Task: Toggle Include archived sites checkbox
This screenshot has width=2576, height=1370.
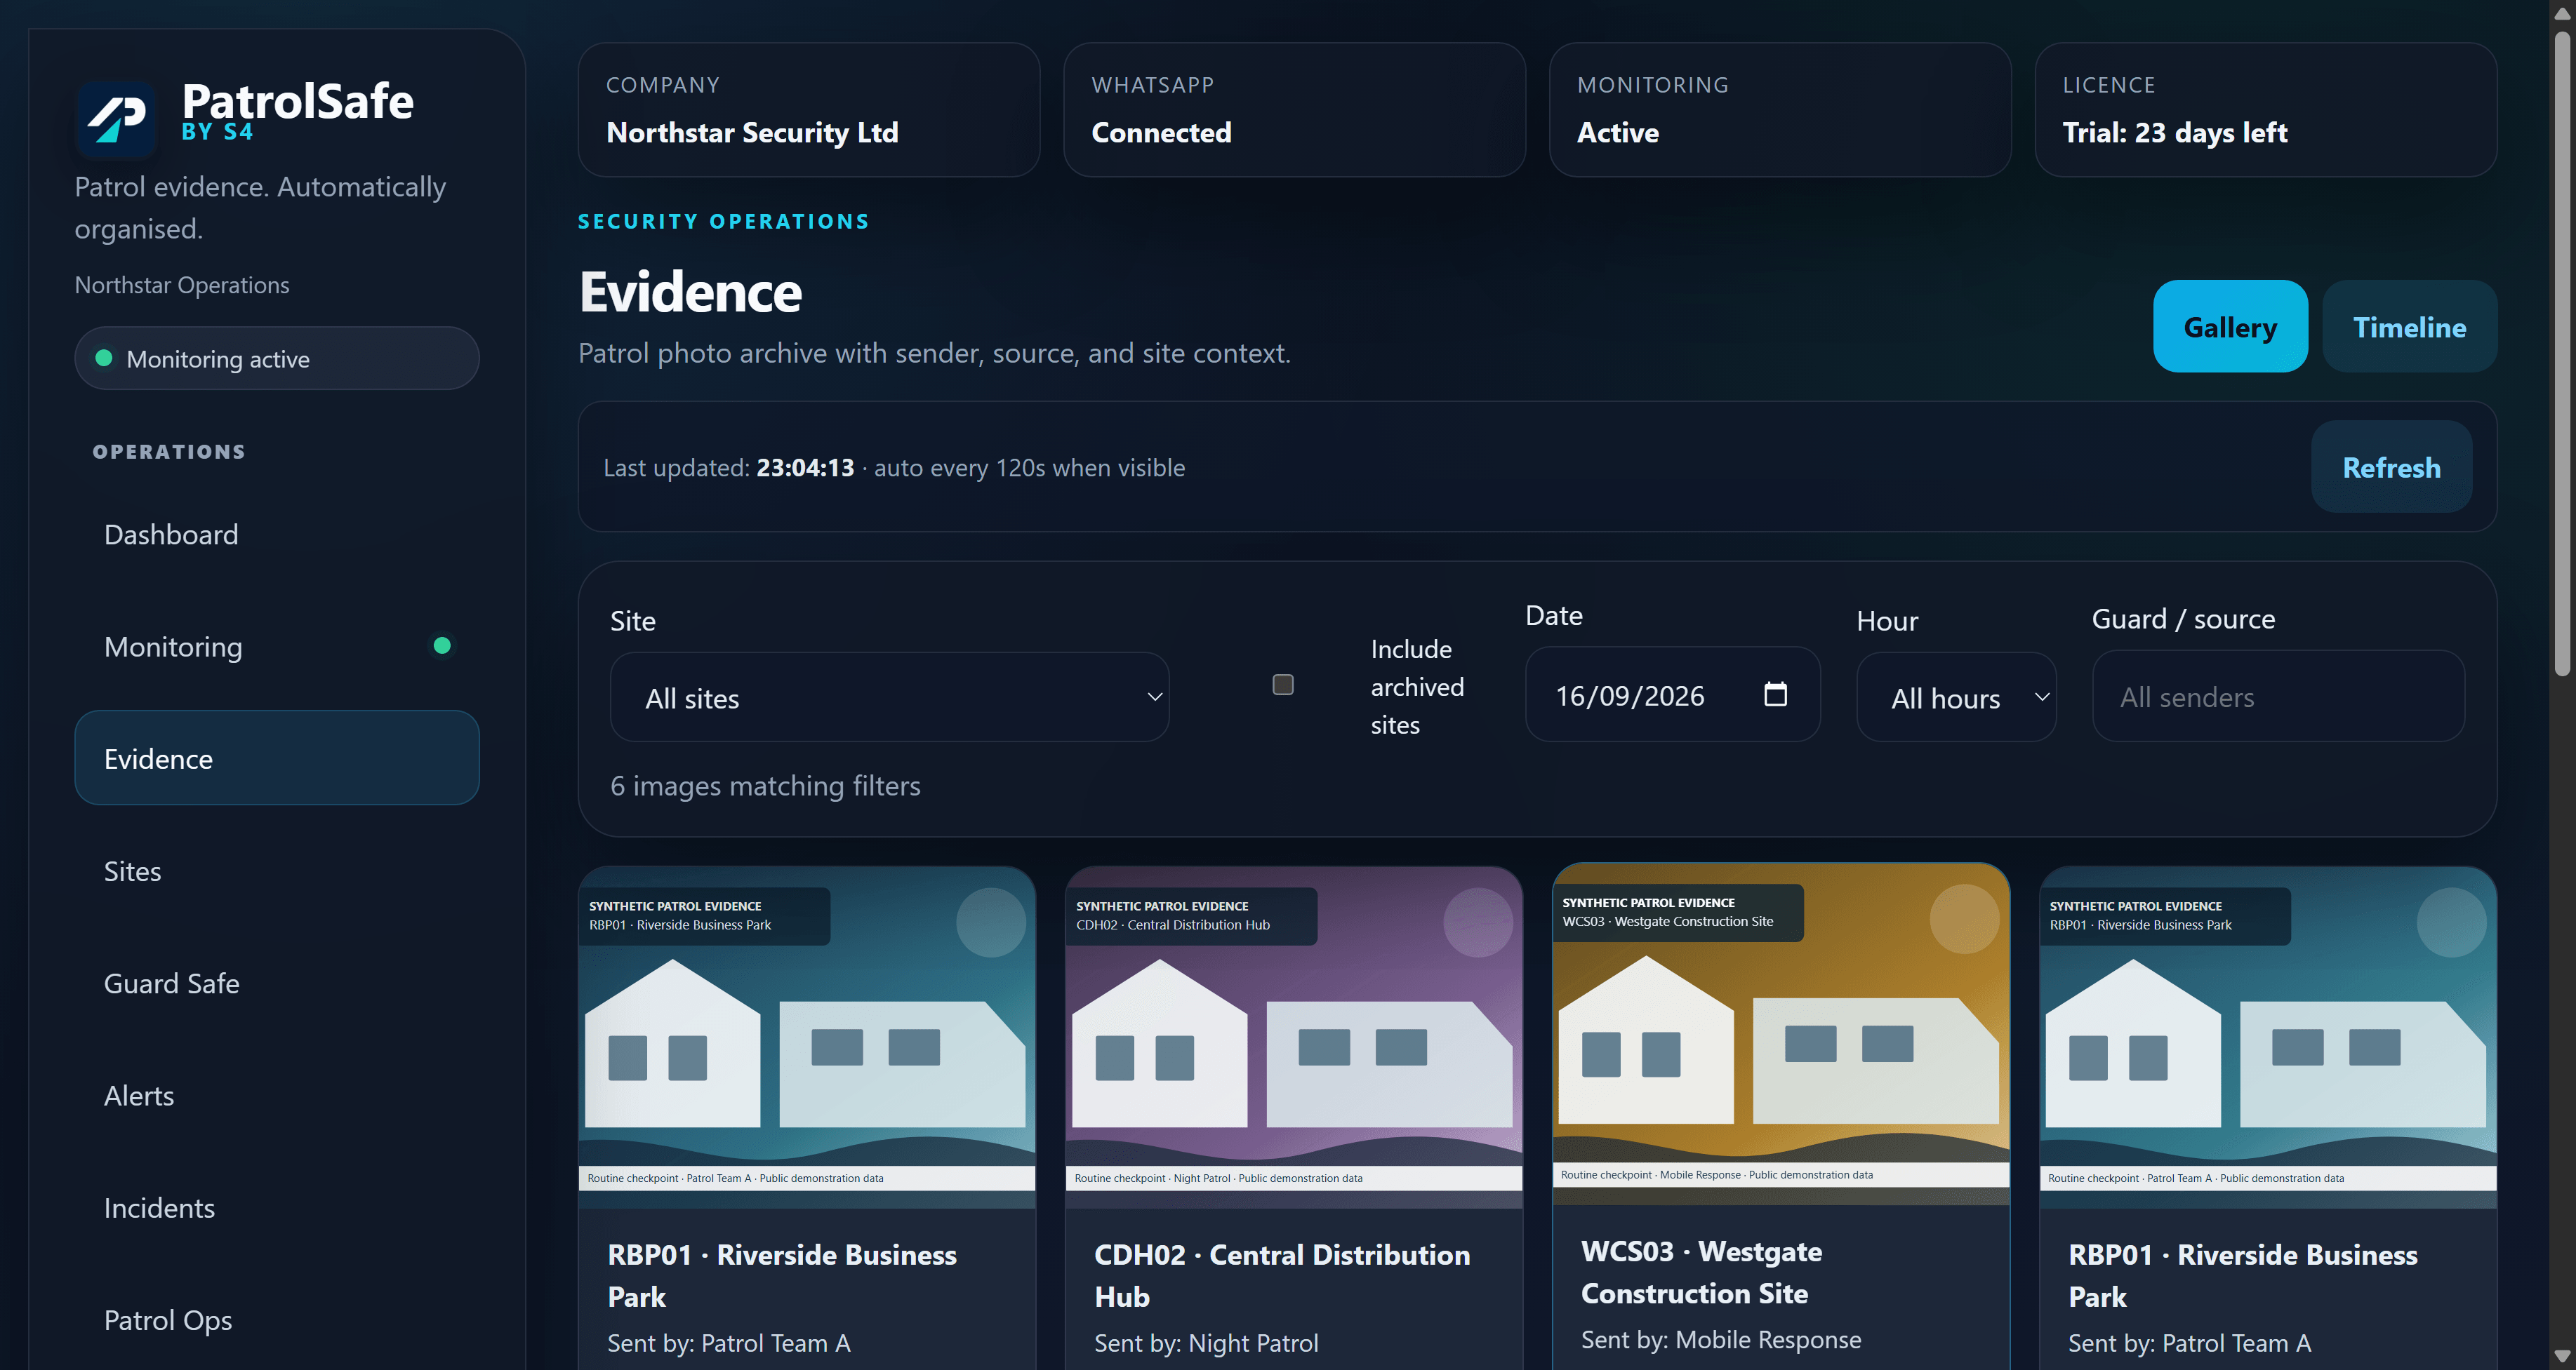Action: click(1283, 685)
